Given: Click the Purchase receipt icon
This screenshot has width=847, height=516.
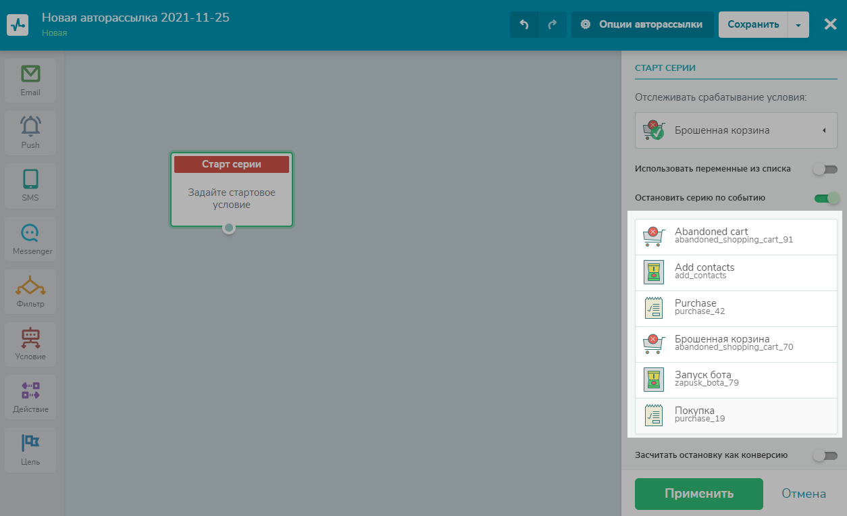Looking at the screenshot, I should pyautogui.click(x=654, y=308).
